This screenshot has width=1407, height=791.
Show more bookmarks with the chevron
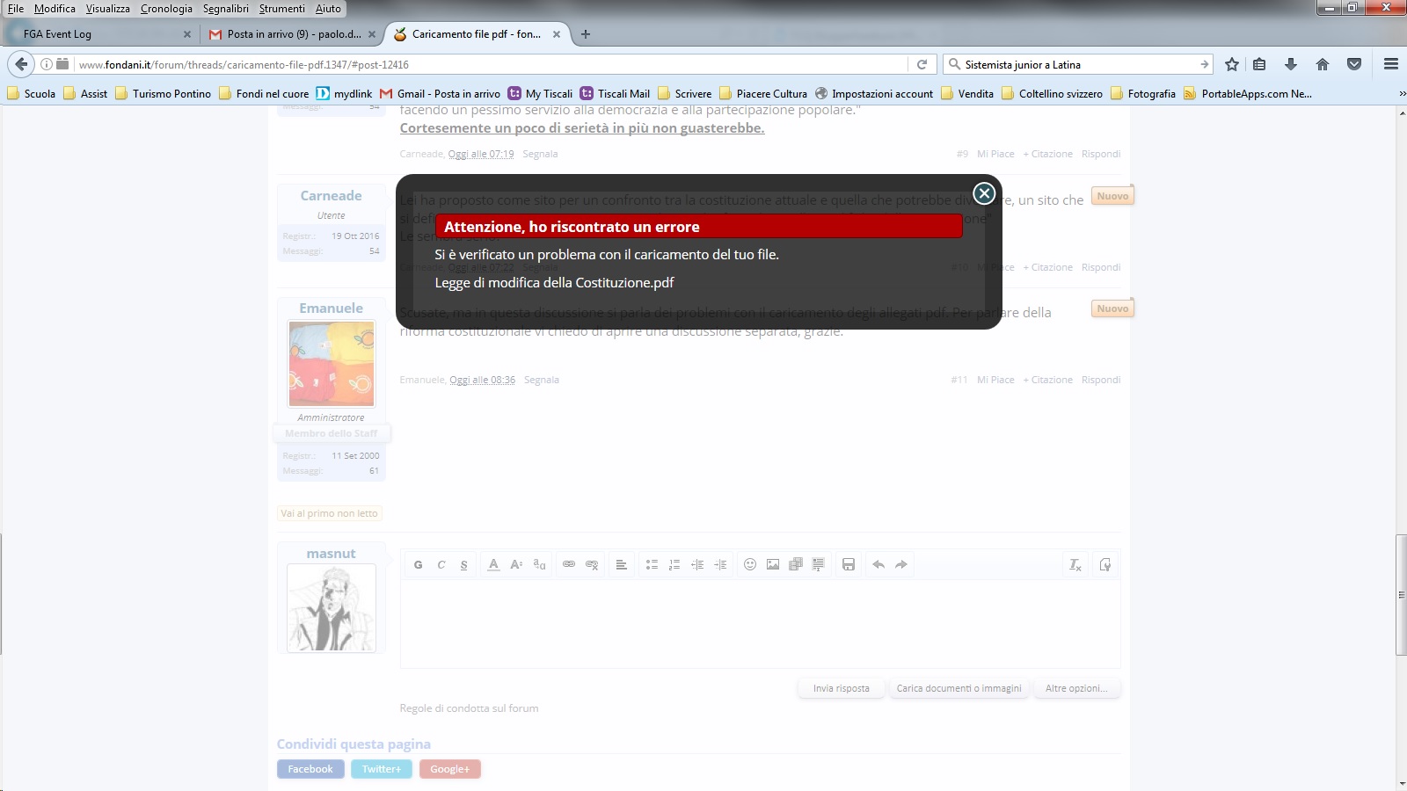[1402, 94]
